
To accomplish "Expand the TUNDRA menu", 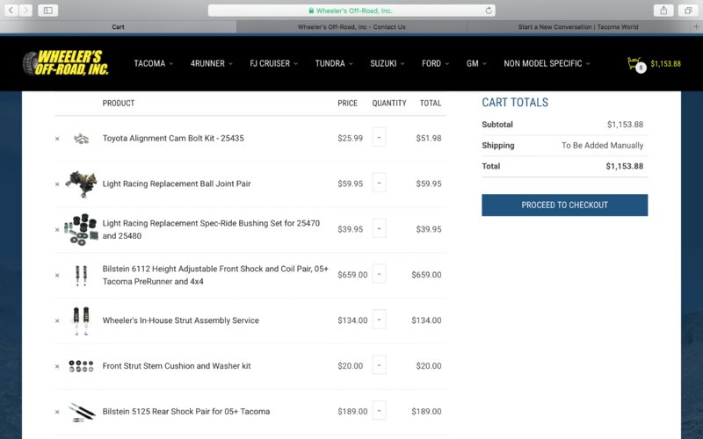I will [x=334, y=63].
